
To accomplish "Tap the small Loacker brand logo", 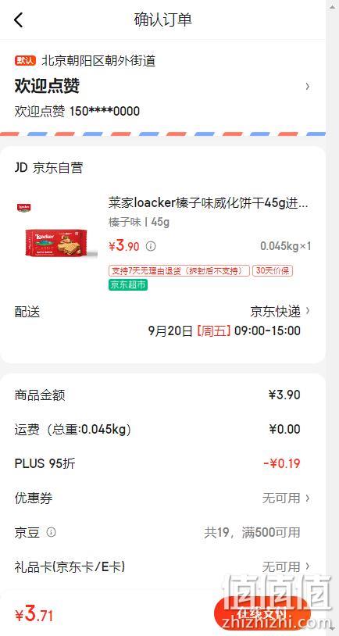I will [x=24, y=207].
